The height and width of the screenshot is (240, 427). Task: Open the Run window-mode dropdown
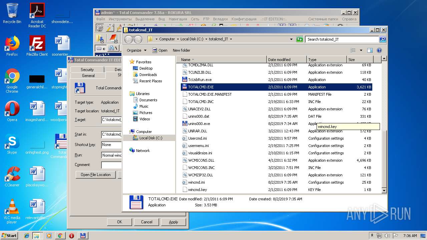coord(111,155)
